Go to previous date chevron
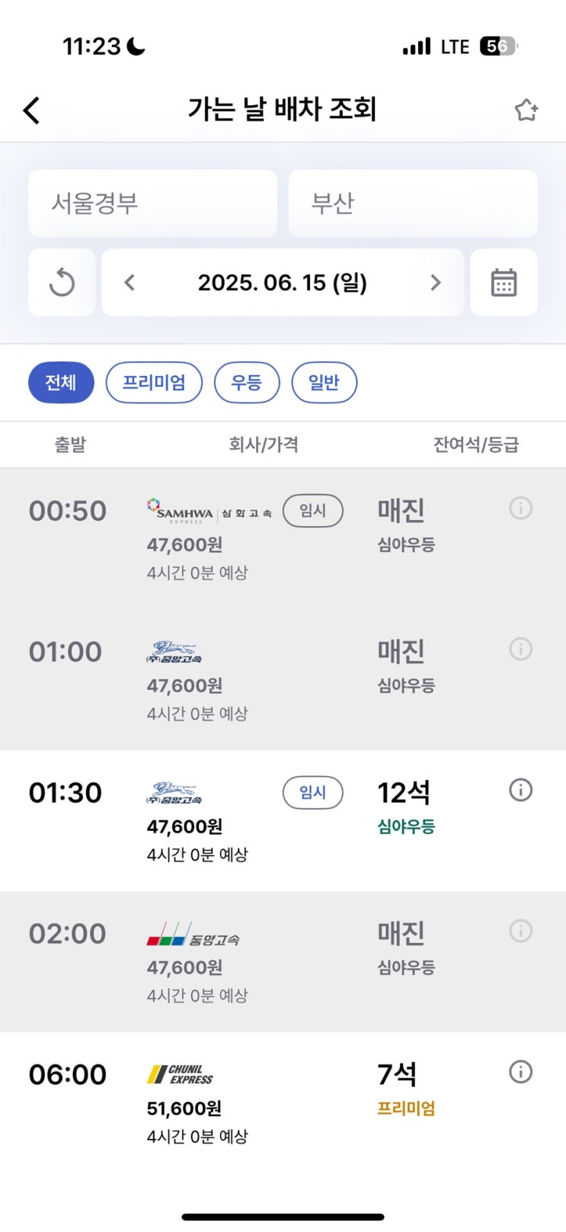Screen dimensions: 566x1232 coord(130,283)
